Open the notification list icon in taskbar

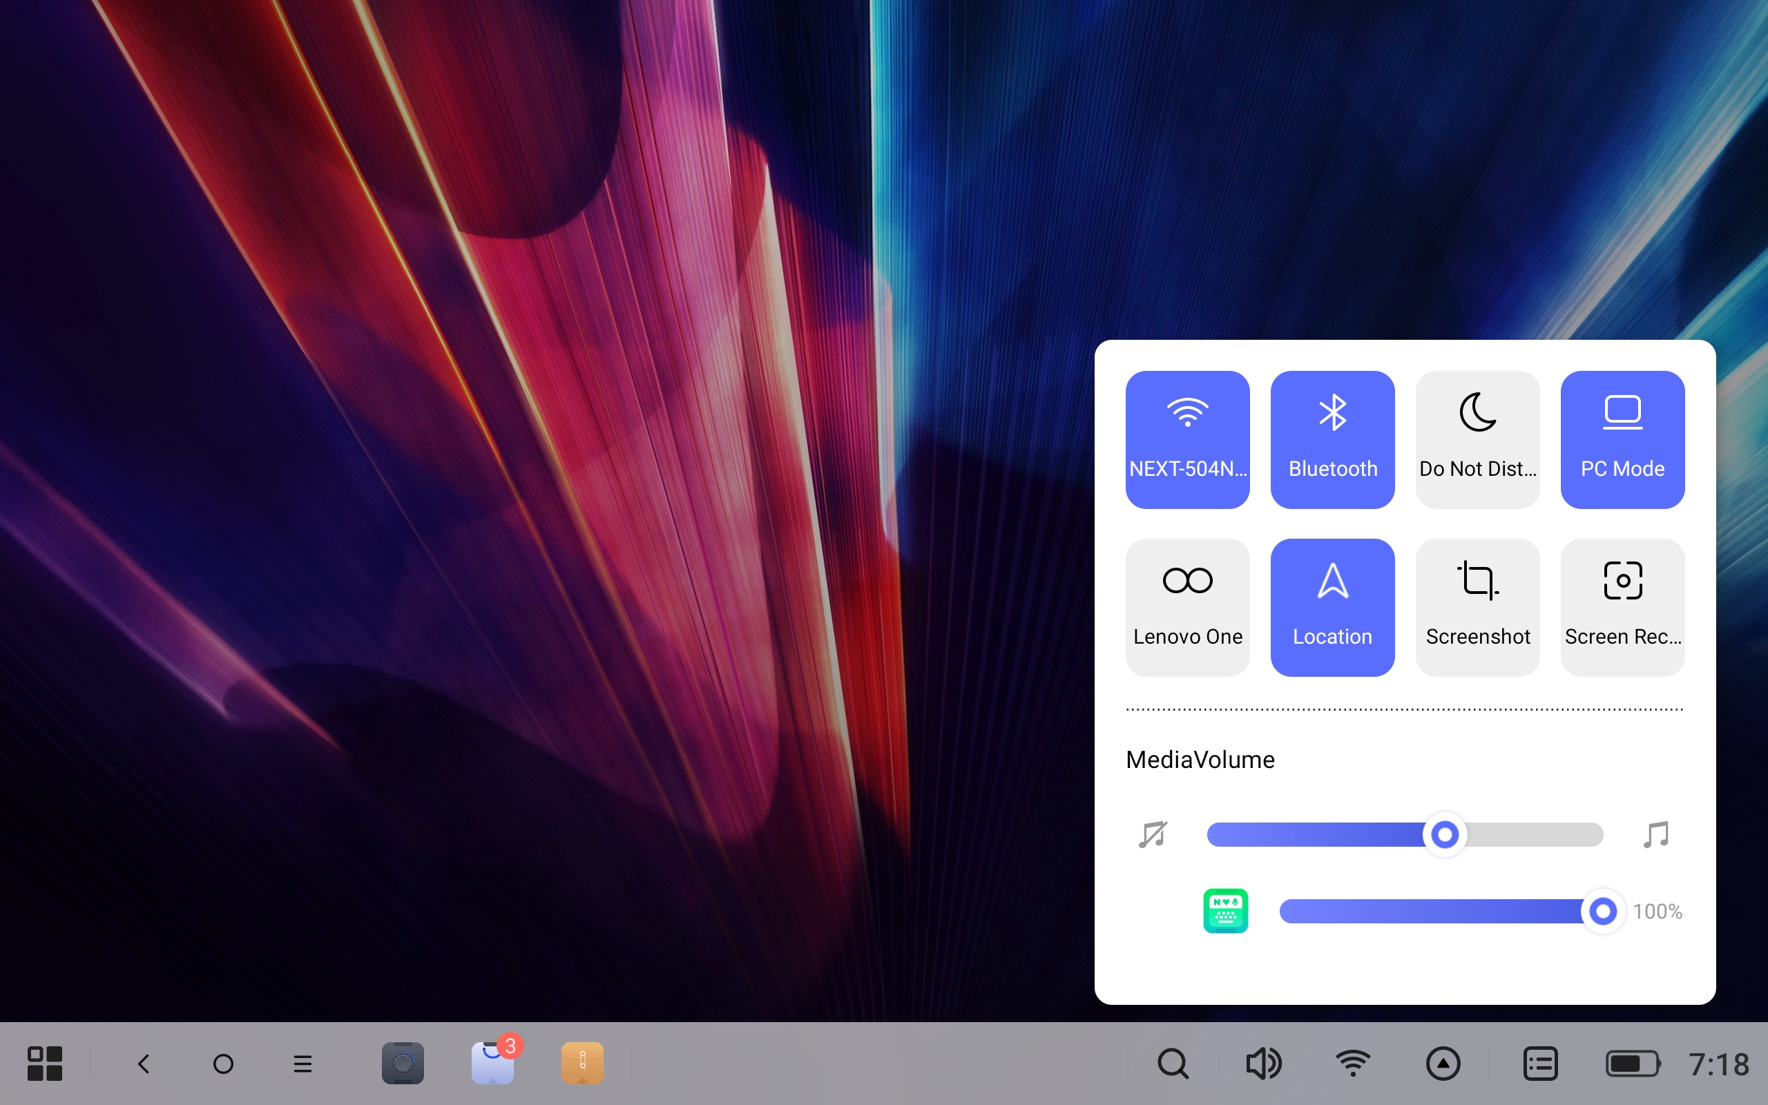(x=1540, y=1064)
